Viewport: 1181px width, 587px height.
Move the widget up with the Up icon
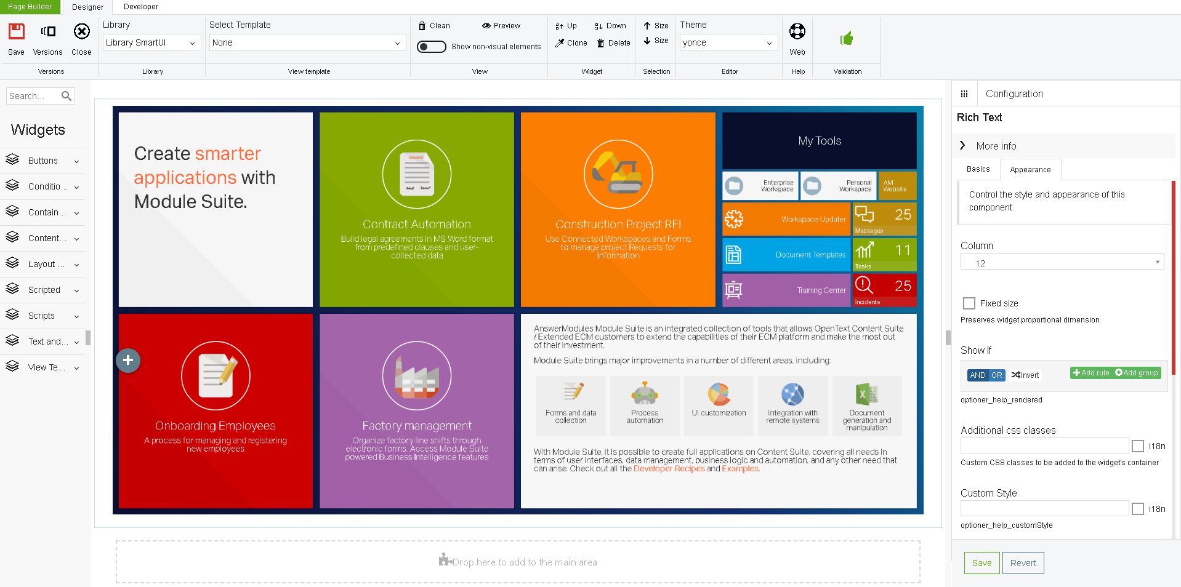click(x=566, y=26)
